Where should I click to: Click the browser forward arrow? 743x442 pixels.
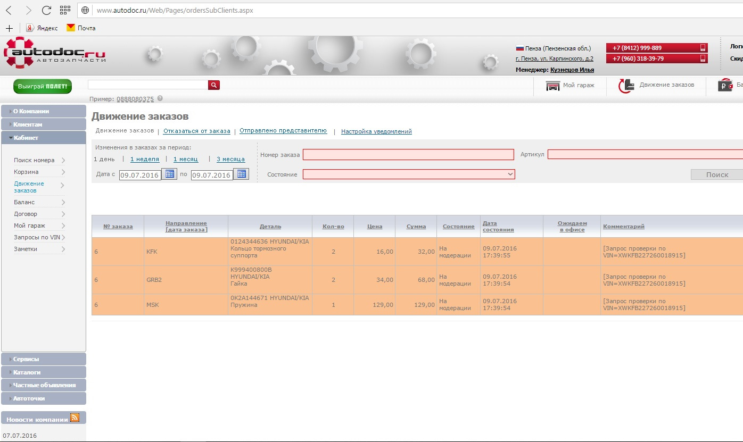pyautogui.click(x=28, y=10)
